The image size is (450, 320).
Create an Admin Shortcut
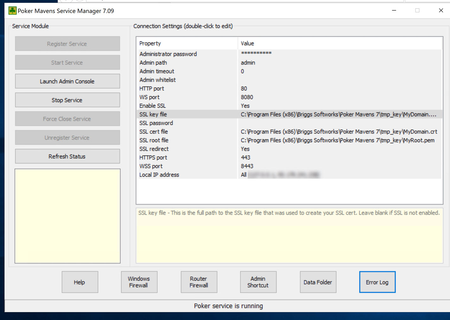(258, 282)
